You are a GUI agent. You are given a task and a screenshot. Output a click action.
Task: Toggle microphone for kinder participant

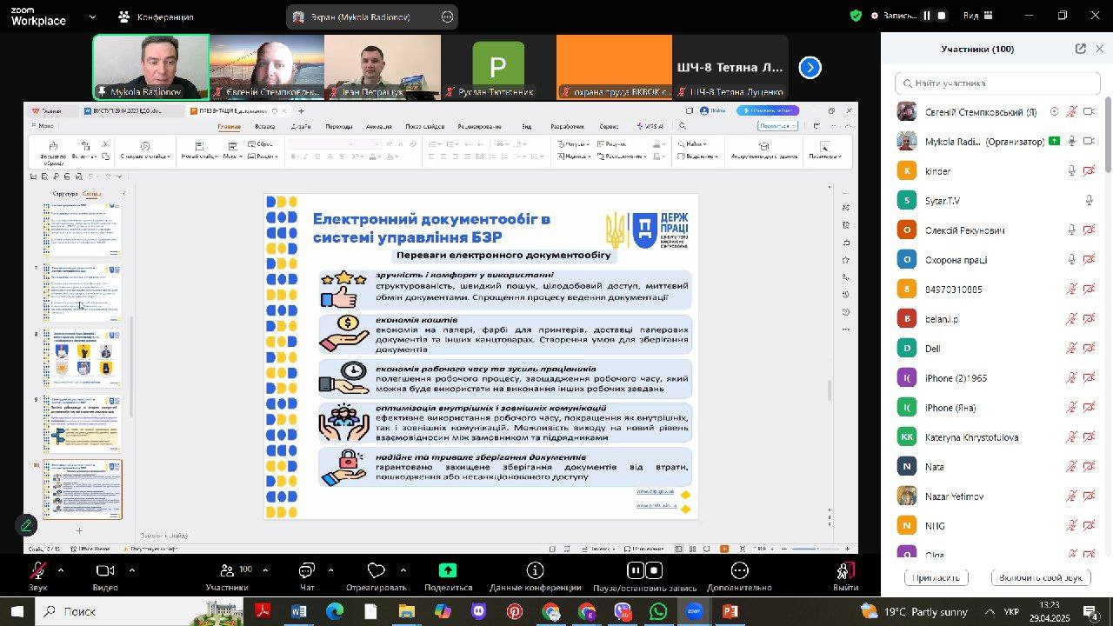point(1071,171)
